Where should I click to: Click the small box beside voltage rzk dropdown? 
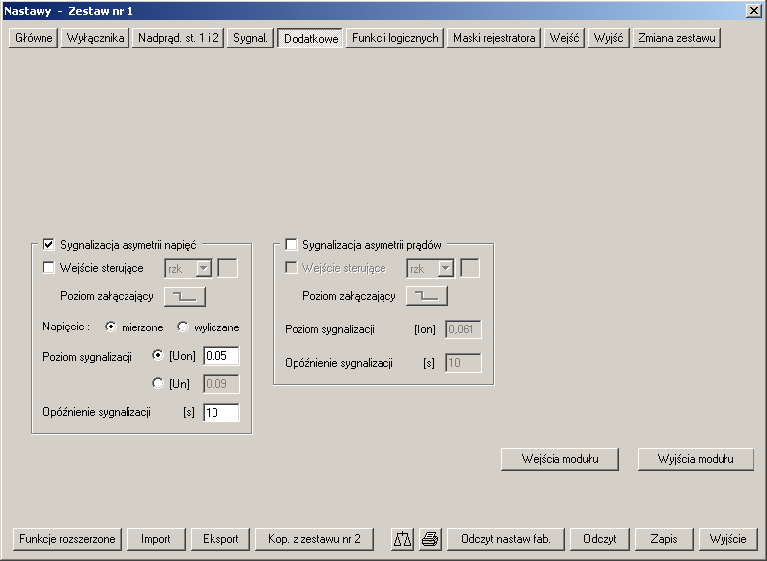pyautogui.click(x=228, y=269)
